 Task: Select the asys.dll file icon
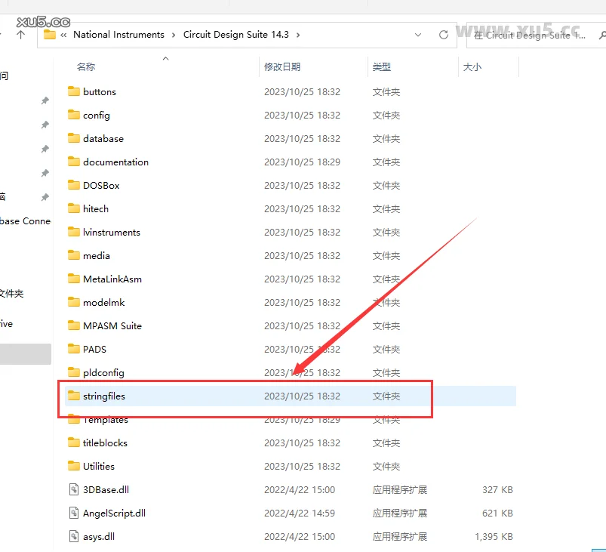(73, 536)
